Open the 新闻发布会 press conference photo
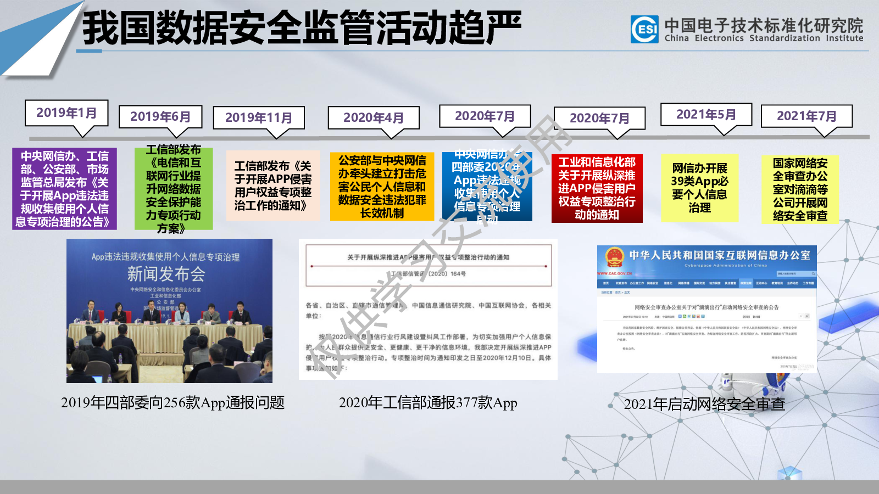This screenshot has height=494, width=879. [169, 311]
